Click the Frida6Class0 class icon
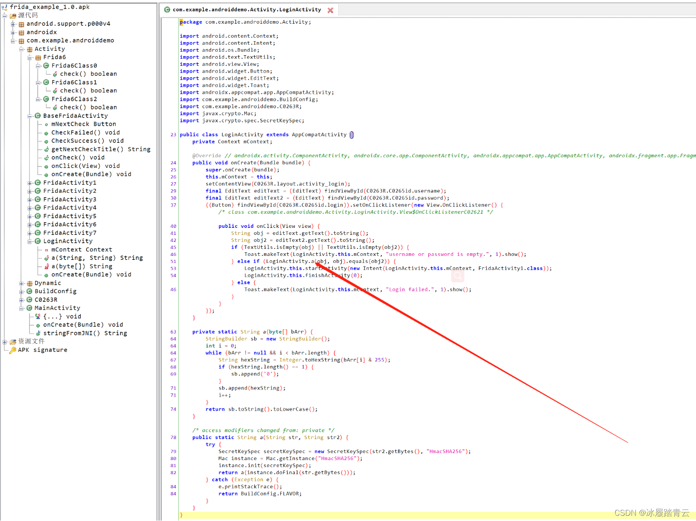The image size is (696, 521). tap(46, 66)
